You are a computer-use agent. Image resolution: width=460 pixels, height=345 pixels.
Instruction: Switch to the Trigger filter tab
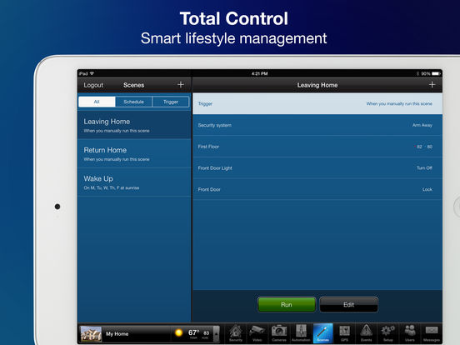171,102
